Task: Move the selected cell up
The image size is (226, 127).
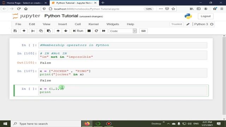Action: click(x=58, y=31)
